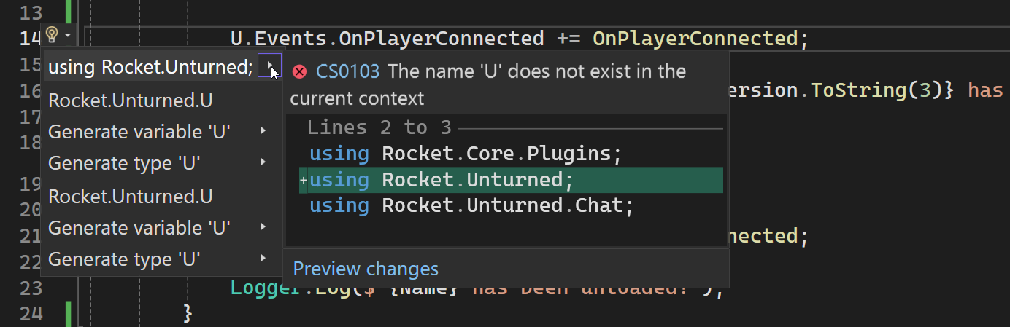Viewport: 1010px width, 327px height.
Task: Expand the first "Generate type 'U'" submenu arrow
Action: pyautogui.click(x=263, y=163)
